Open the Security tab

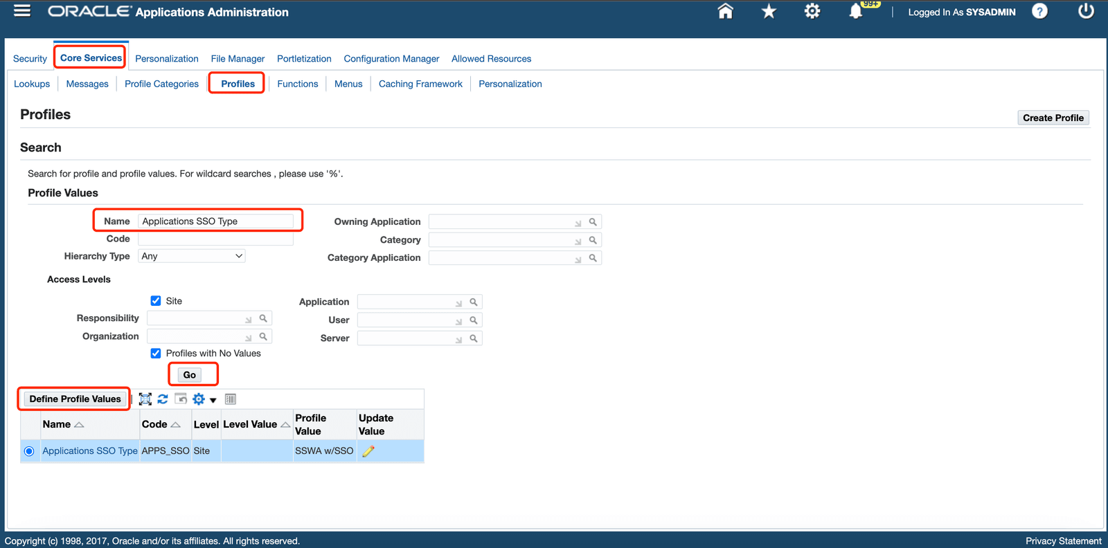tap(30, 59)
